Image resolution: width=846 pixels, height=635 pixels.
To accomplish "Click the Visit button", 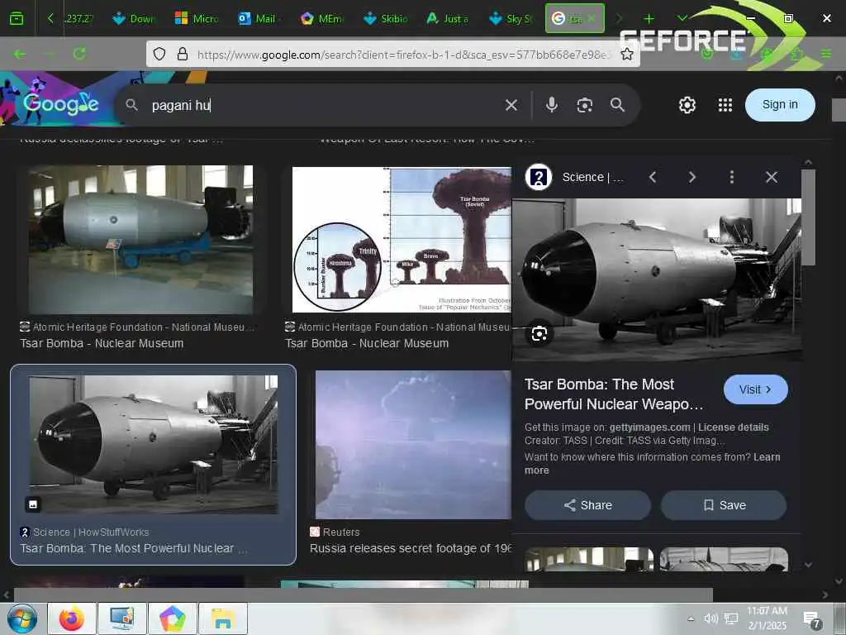I will [x=755, y=389].
